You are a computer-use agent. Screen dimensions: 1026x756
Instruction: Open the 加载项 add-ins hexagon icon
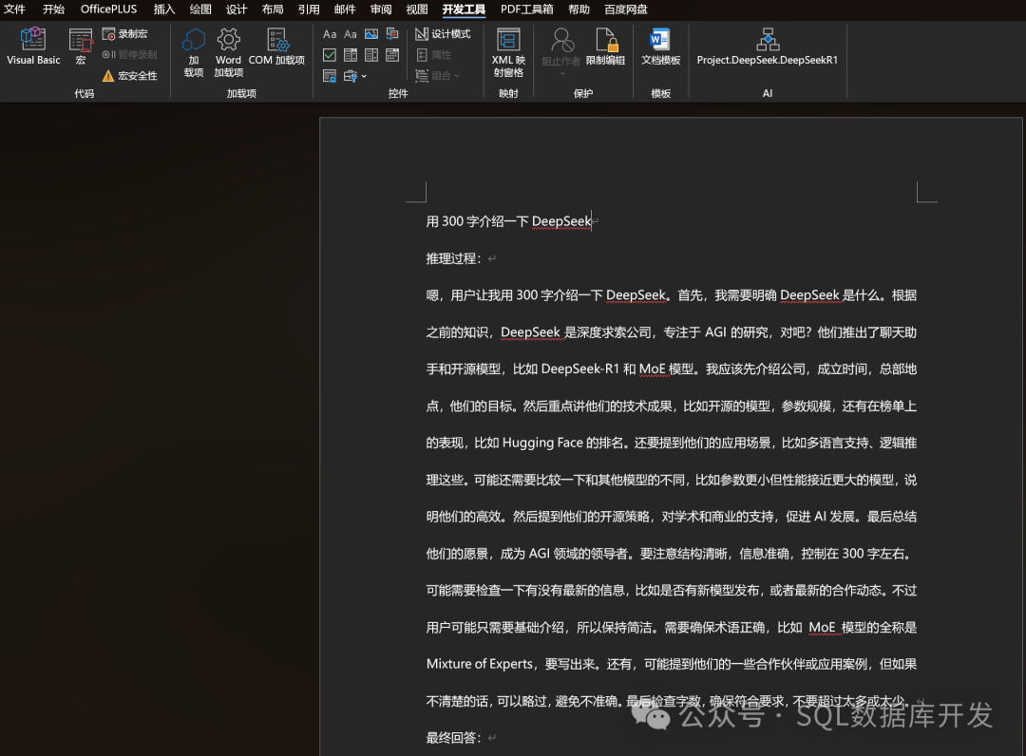click(194, 53)
